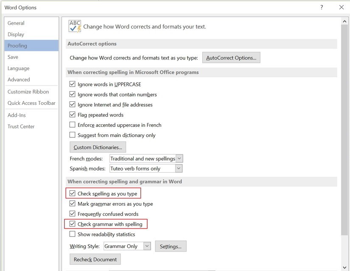Toggle Check spelling as you type

point(72,193)
